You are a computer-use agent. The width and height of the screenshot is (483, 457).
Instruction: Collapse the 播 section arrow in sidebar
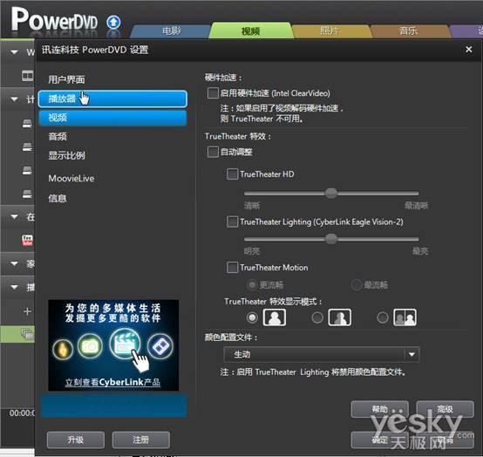point(14,287)
